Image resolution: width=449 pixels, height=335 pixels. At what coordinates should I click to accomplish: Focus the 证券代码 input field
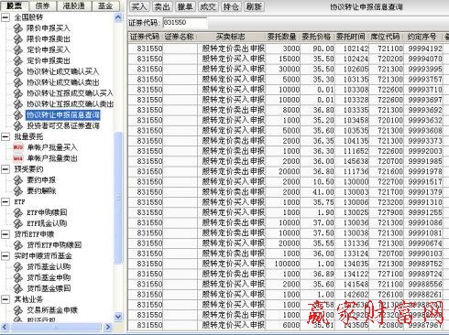[x=185, y=23]
